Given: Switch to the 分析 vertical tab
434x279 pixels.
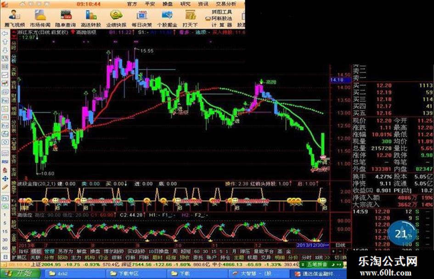Looking at the screenshot, I should (x=14, y=59).
